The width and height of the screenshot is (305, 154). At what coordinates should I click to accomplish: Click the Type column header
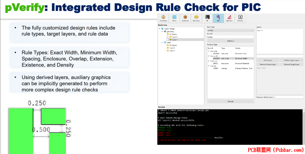(x=223, y=48)
